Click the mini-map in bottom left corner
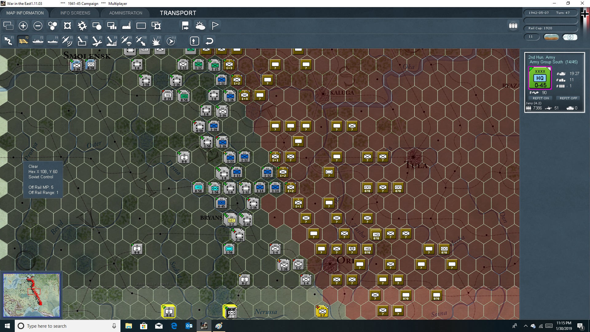The width and height of the screenshot is (590, 332). (31, 295)
